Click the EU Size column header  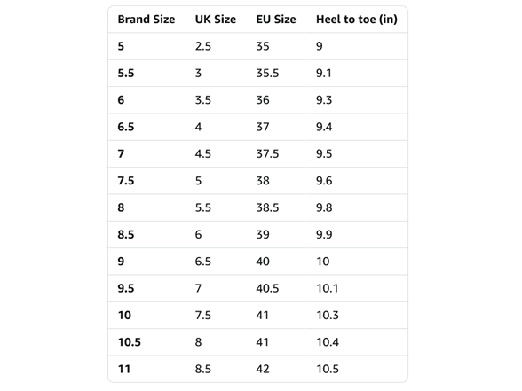(x=276, y=20)
